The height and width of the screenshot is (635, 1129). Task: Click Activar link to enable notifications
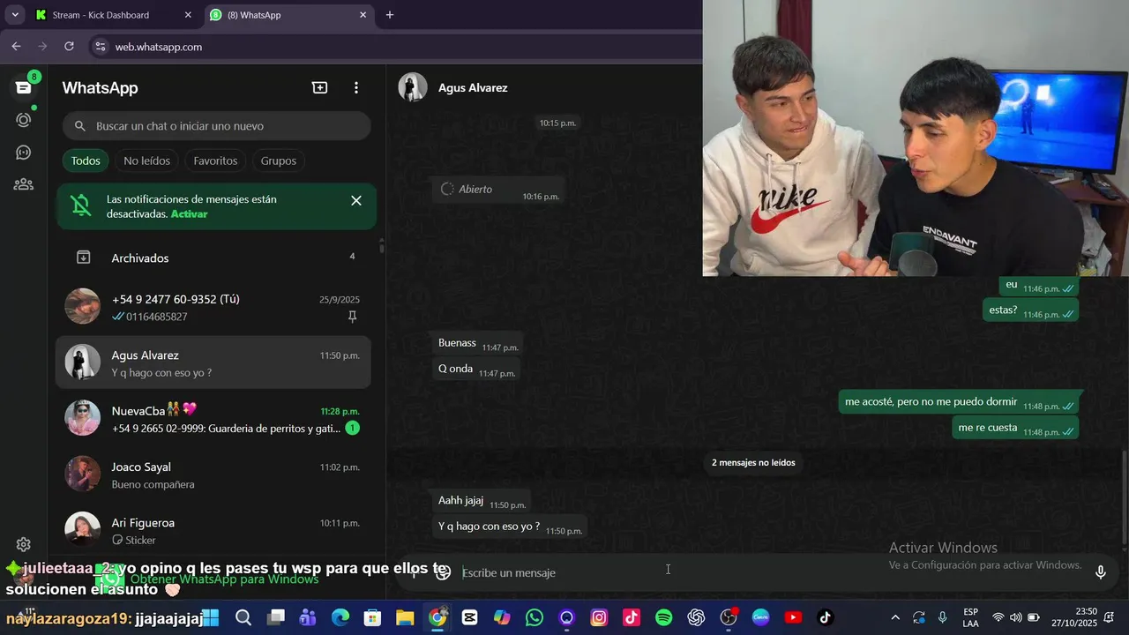tap(189, 214)
